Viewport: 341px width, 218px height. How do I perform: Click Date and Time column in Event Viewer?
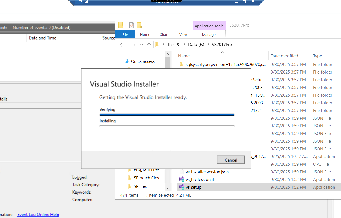[x=43, y=38]
